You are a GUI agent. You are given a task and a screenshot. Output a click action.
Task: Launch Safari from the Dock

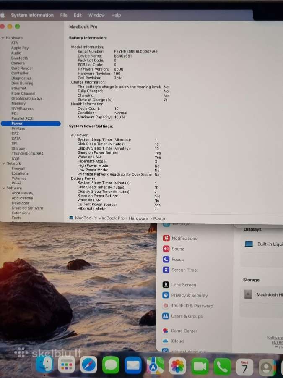point(88,365)
